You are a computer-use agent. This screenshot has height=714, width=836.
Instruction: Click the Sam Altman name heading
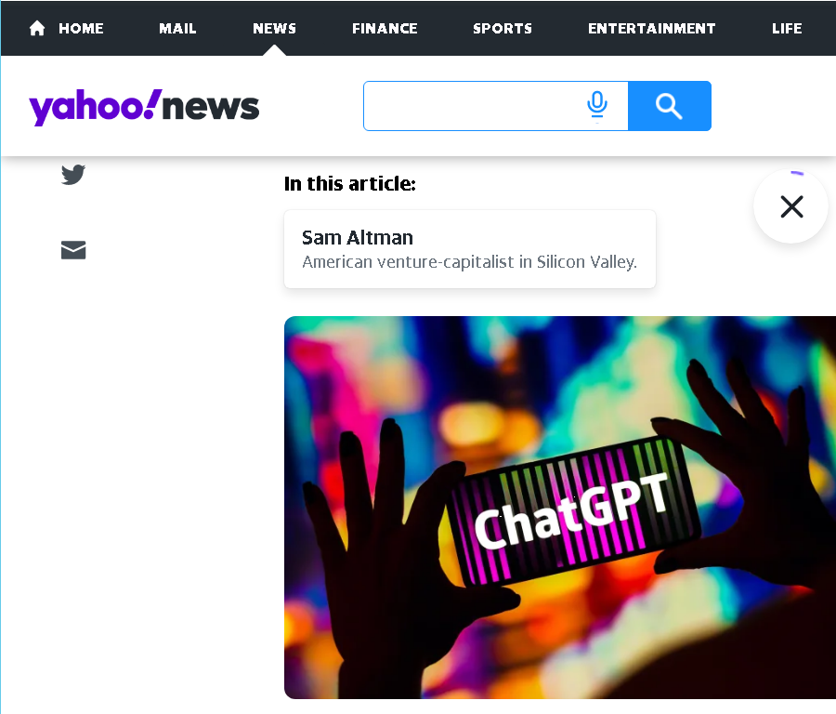358,237
